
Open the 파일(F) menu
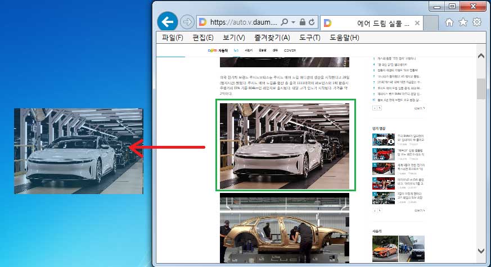click(x=172, y=38)
